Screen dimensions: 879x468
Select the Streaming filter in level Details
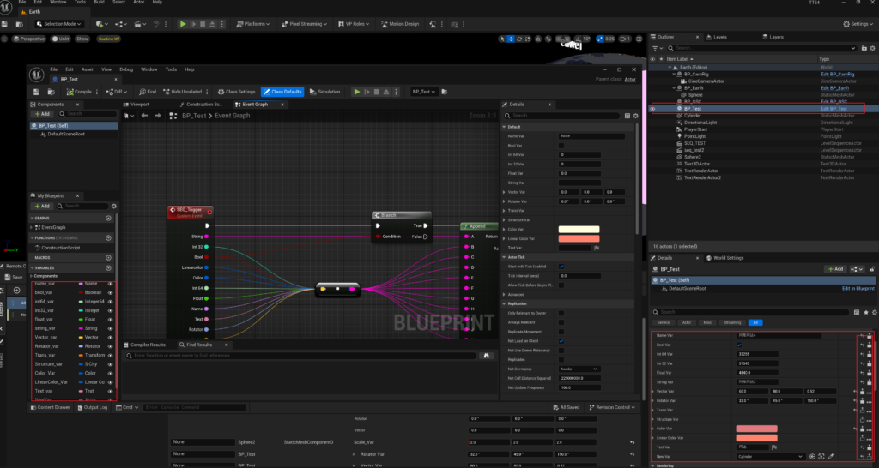click(x=732, y=322)
